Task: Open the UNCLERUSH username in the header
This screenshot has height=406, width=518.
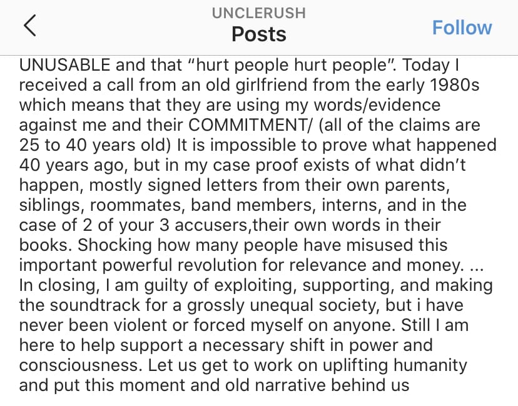Action: click(258, 13)
